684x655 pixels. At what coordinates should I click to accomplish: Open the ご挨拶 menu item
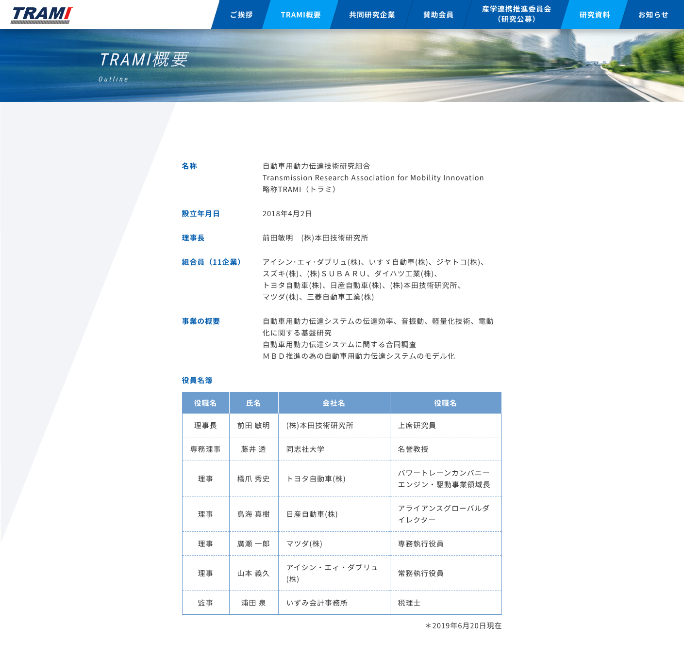coord(241,15)
